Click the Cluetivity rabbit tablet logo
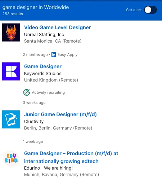 pos(11,119)
